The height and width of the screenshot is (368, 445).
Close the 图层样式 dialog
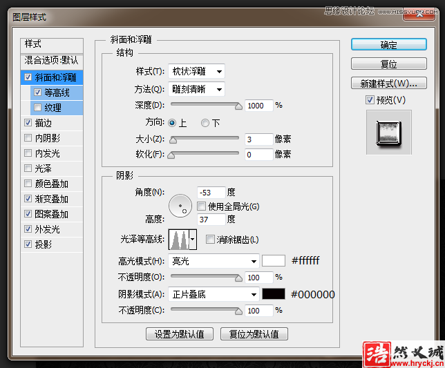click(x=419, y=15)
